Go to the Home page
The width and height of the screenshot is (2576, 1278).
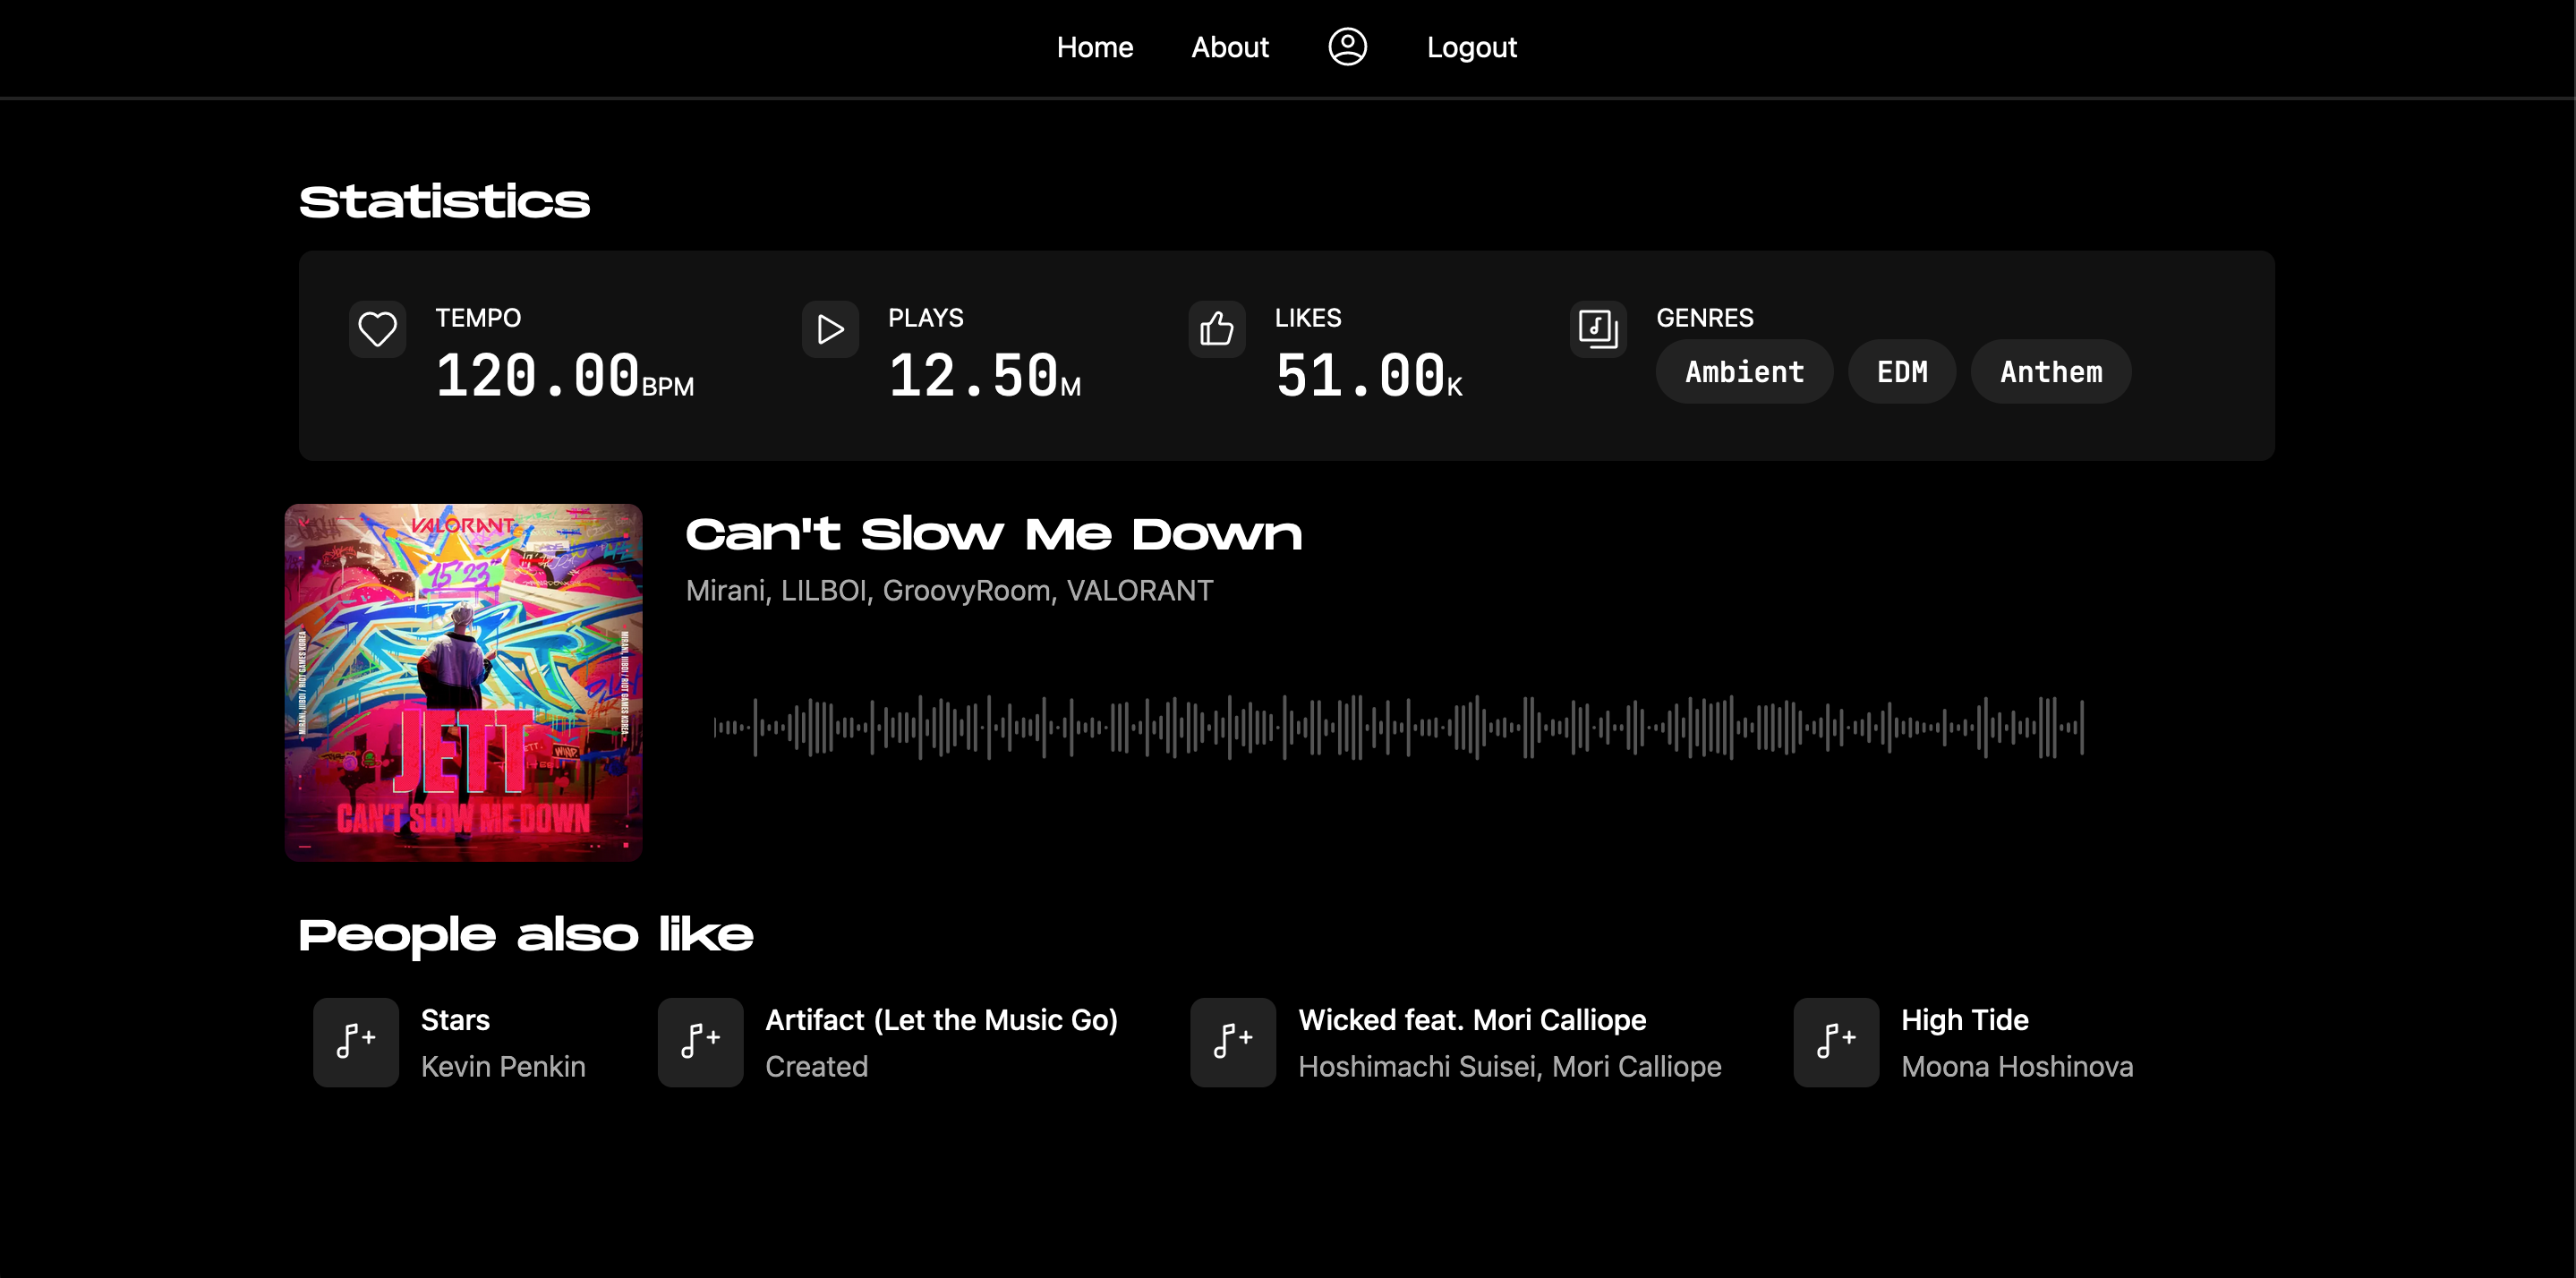[1094, 47]
